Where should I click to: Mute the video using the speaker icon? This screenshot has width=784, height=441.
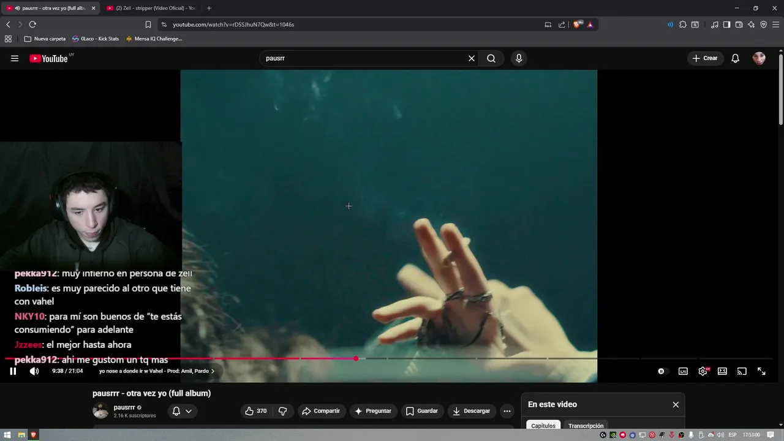pos(34,371)
